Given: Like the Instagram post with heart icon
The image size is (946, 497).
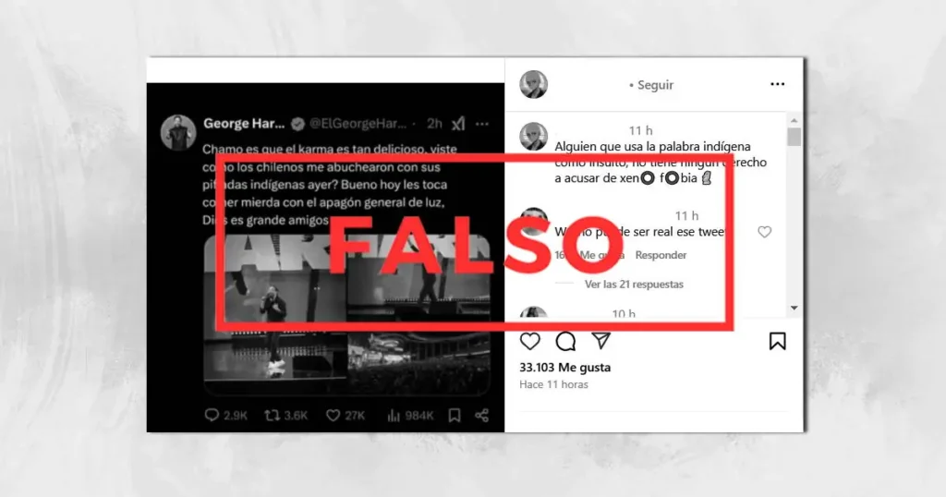Looking at the screenshot, I should [529, 342].
